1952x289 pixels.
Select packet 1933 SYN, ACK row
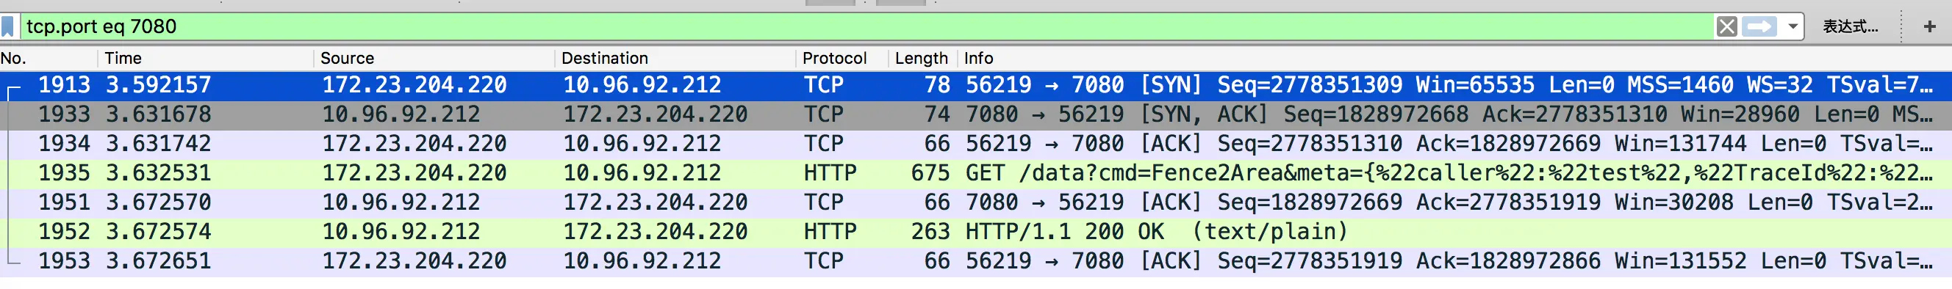976,115
